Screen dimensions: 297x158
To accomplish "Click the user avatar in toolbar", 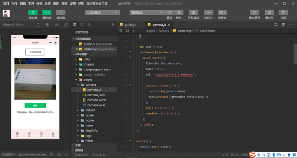I will pos(6,14).
